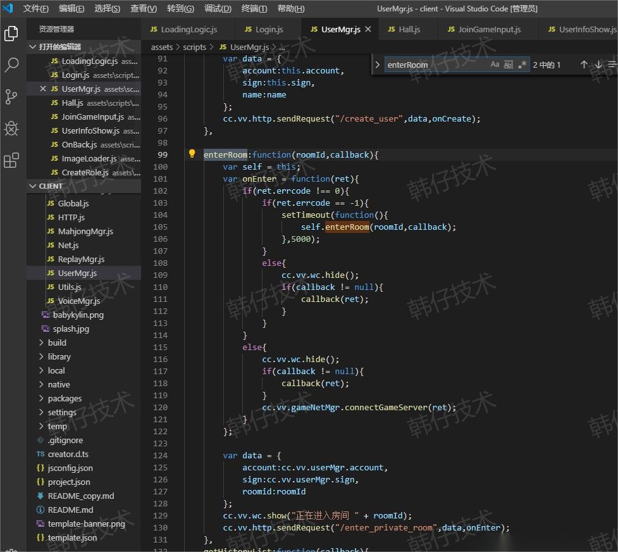This screenshot has height=552, width=618.
Task: Expand the local folder
Action: (41, 370)
